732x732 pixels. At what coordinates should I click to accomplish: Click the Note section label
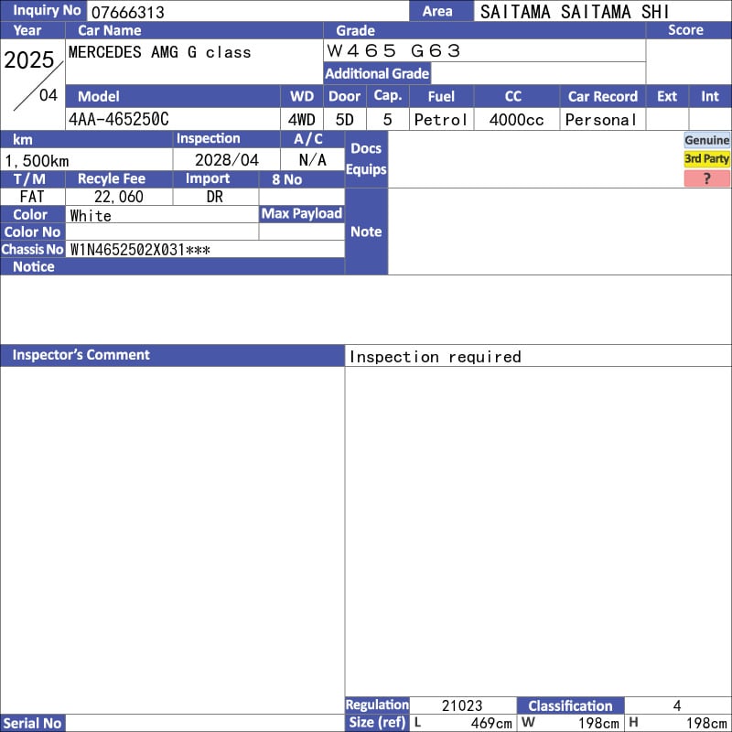pos(366,231)
